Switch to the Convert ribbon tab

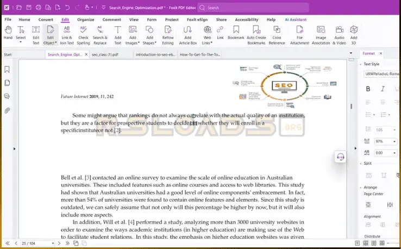[x=46, y=20]
